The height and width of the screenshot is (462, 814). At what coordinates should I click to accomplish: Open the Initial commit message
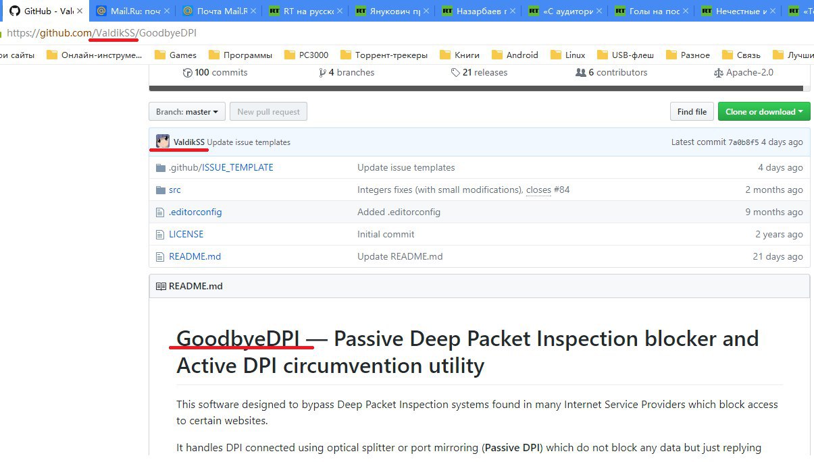click(x=386, y=234)
